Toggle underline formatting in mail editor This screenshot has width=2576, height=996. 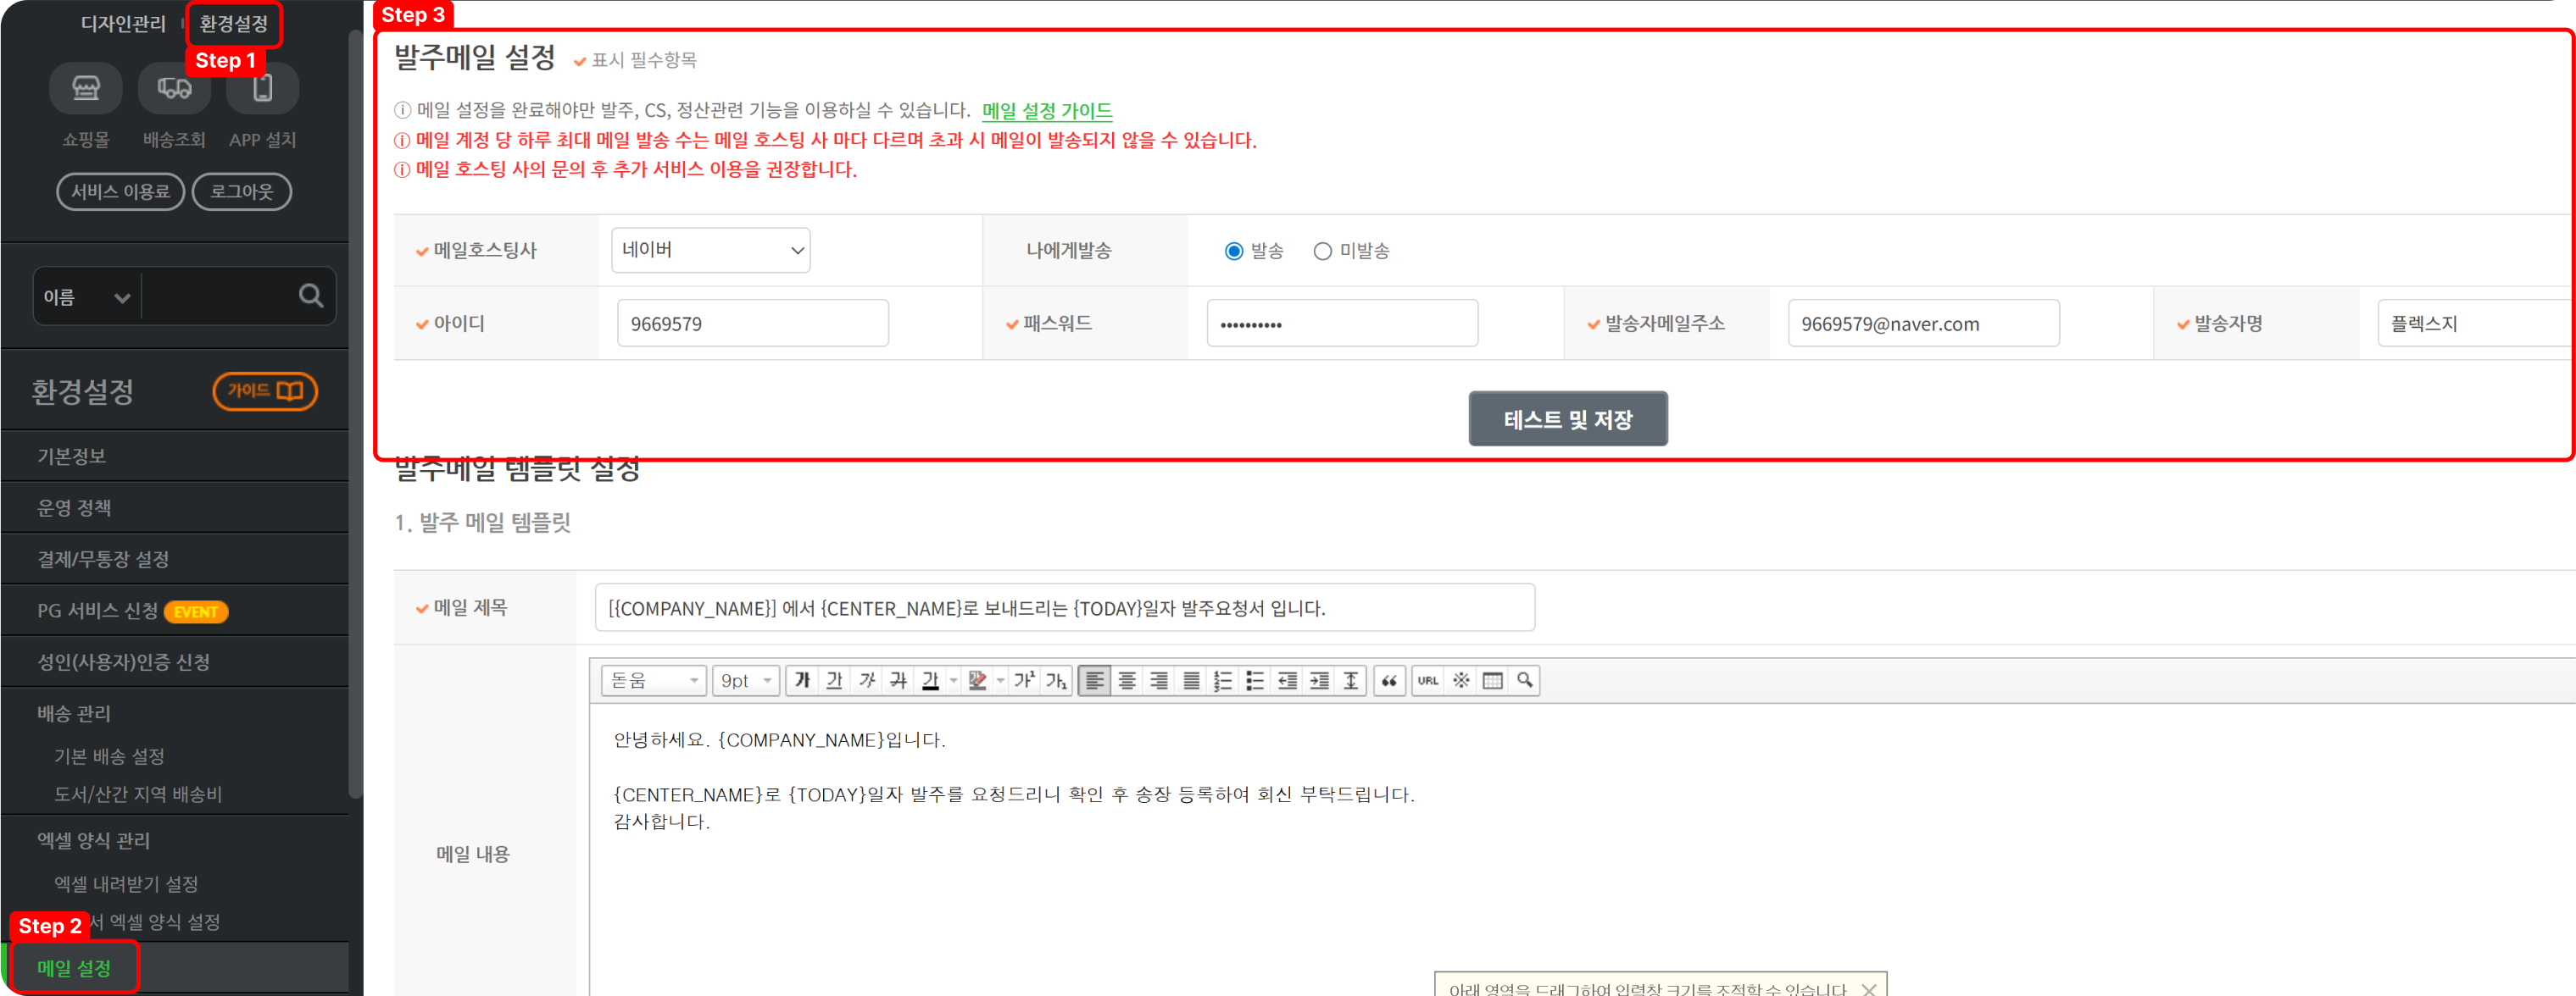(834, 680)
